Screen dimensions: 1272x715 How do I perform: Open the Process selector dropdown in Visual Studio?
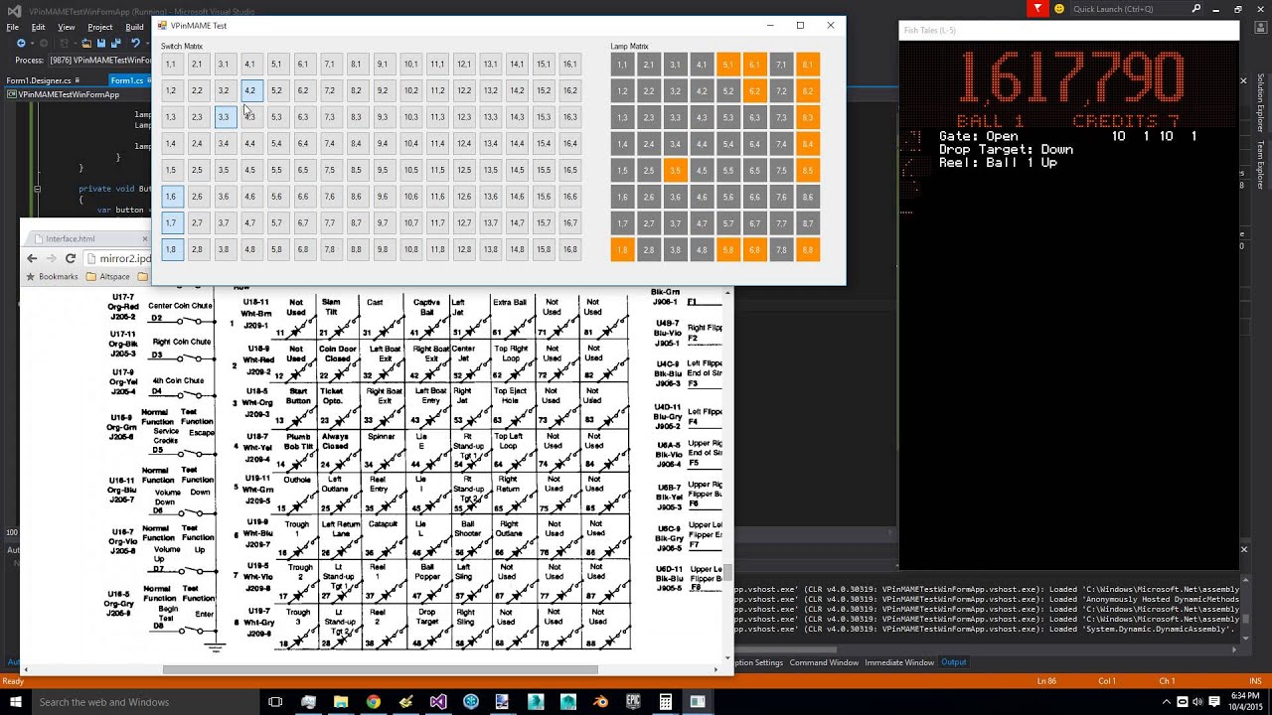pos(99,60)
